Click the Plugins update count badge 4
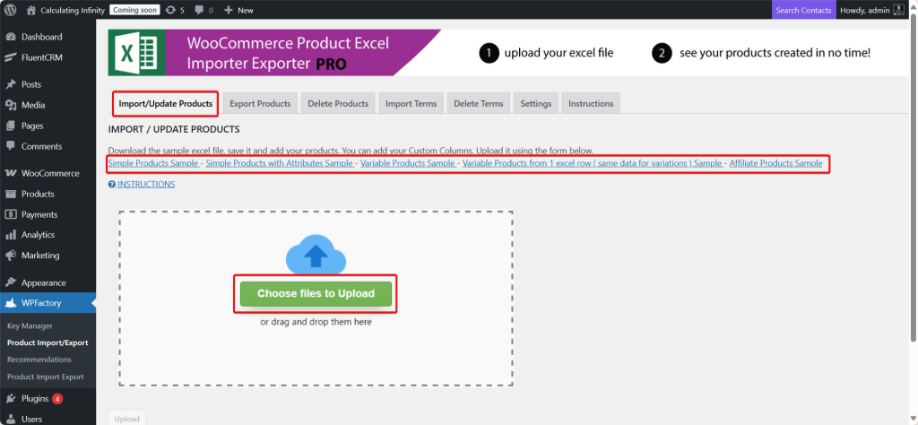Viewport: 918px width, 425px height. click(x=56, y=399)
